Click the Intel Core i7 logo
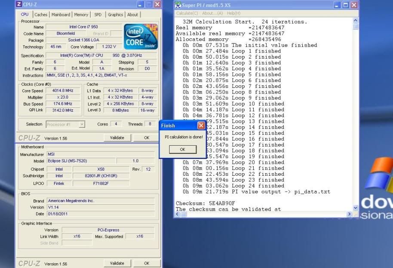 coord(141,37)
